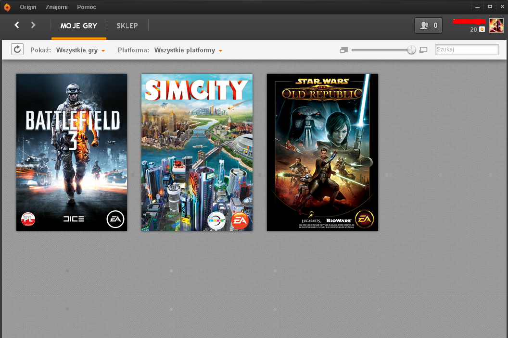Click the Origin logo icon
This screenshot has height=338, width=508.
(7, 7)
